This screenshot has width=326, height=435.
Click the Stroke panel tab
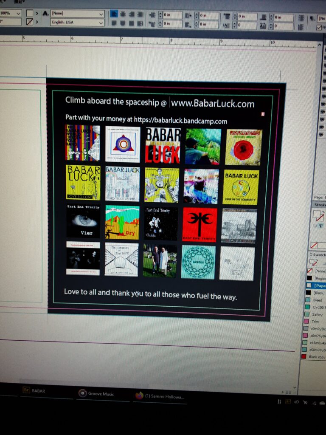point(320,205)
